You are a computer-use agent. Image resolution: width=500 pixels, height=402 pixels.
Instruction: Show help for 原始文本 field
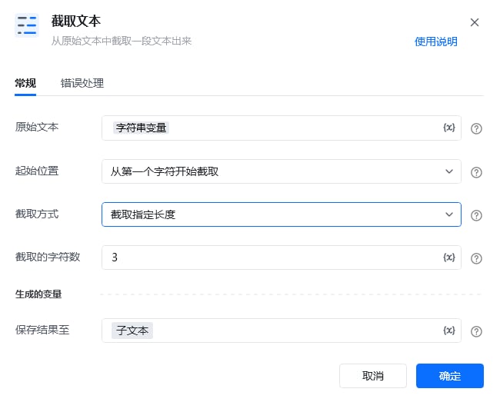click(476, 128)
